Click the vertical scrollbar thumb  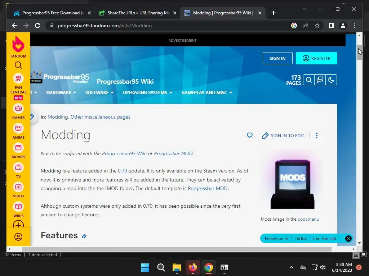click(359, 52)
